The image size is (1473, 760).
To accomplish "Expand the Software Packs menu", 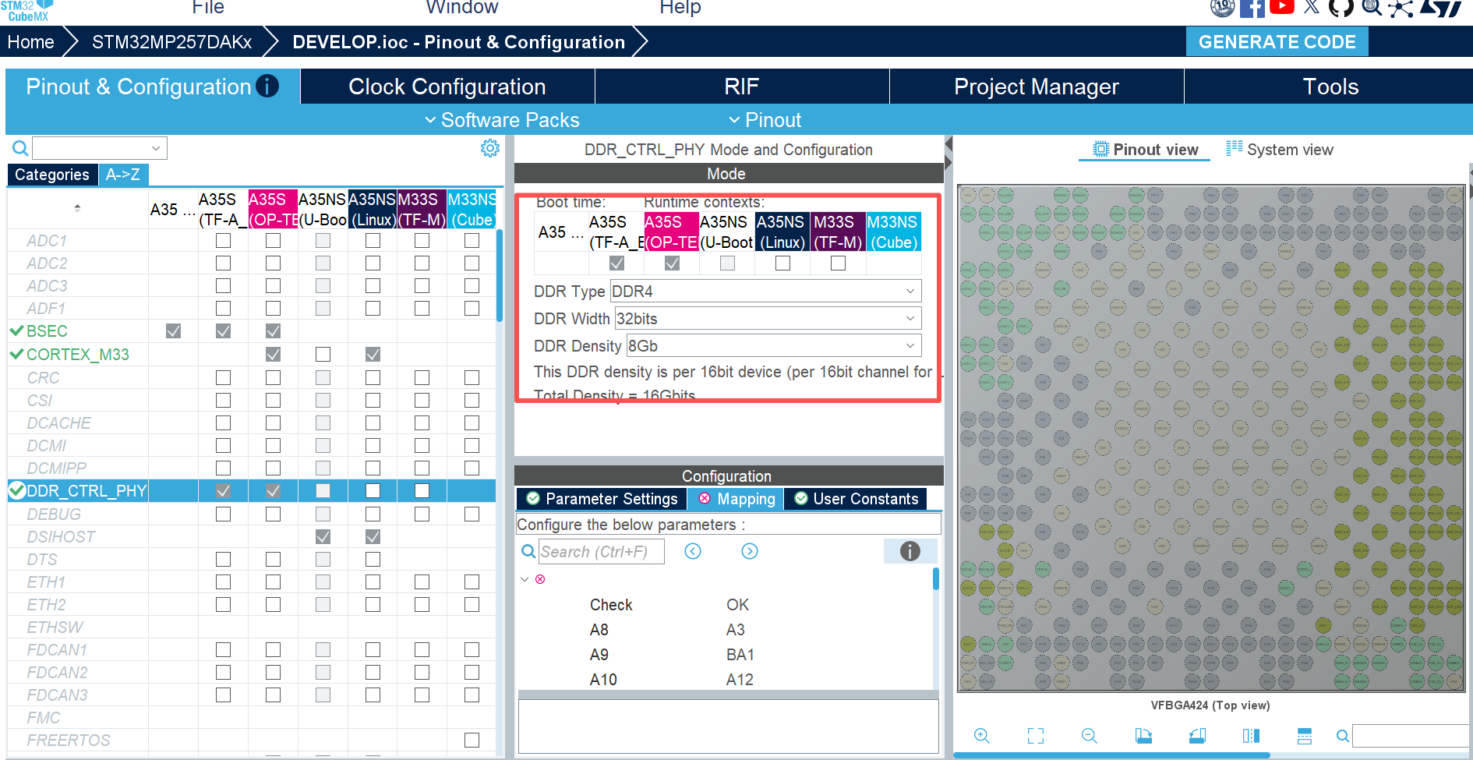I will point(502,120).
